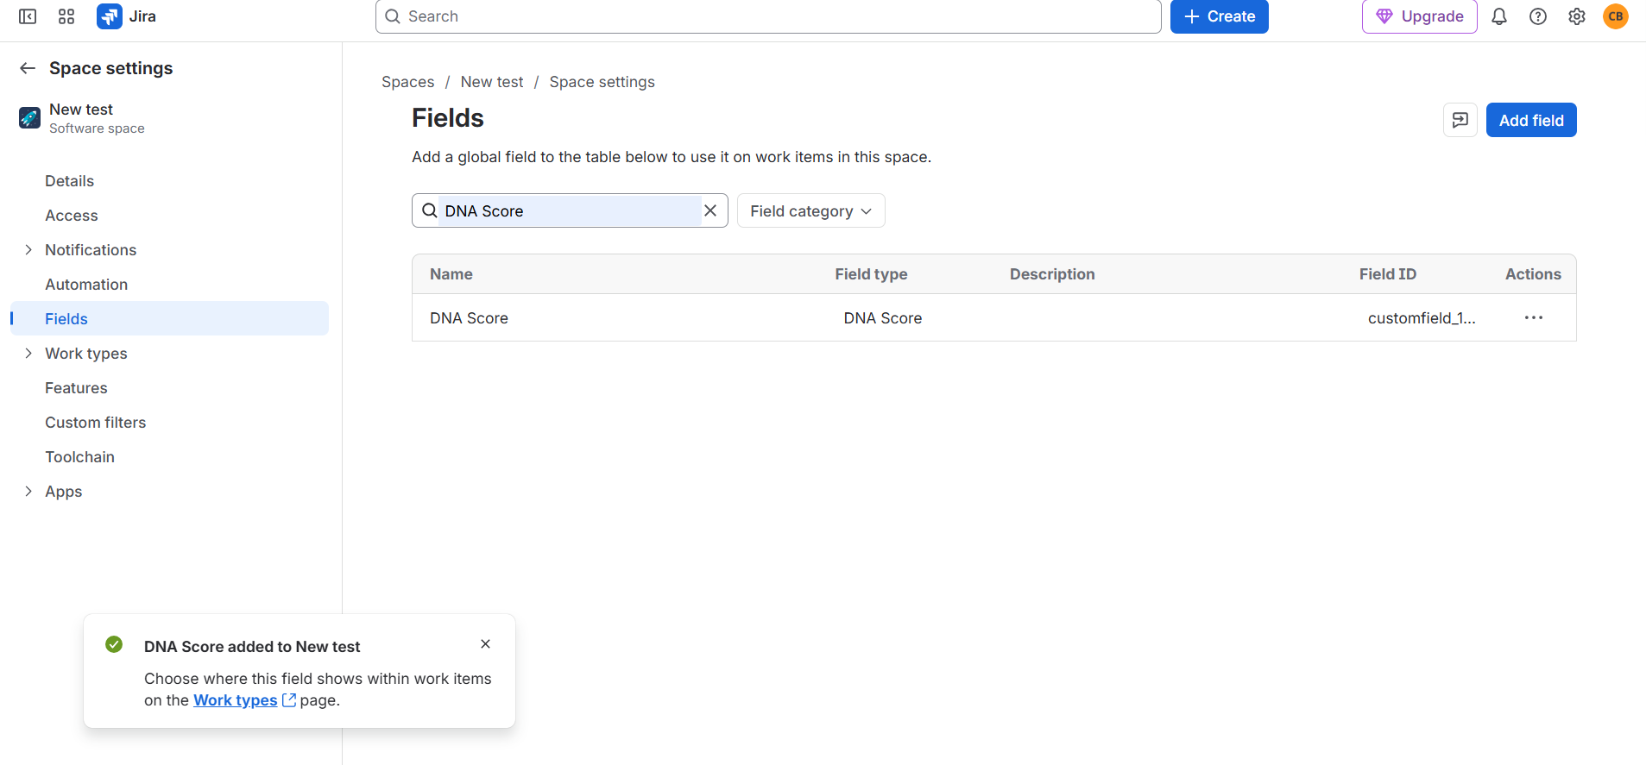Click the Add field button
This screenshot has width=1646, height=765.
1531,120
